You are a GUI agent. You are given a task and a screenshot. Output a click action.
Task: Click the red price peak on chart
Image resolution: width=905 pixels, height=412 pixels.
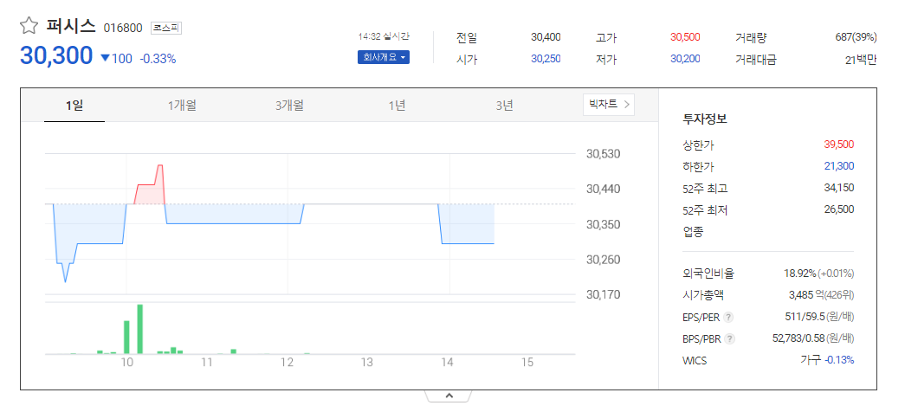(160, 166)
